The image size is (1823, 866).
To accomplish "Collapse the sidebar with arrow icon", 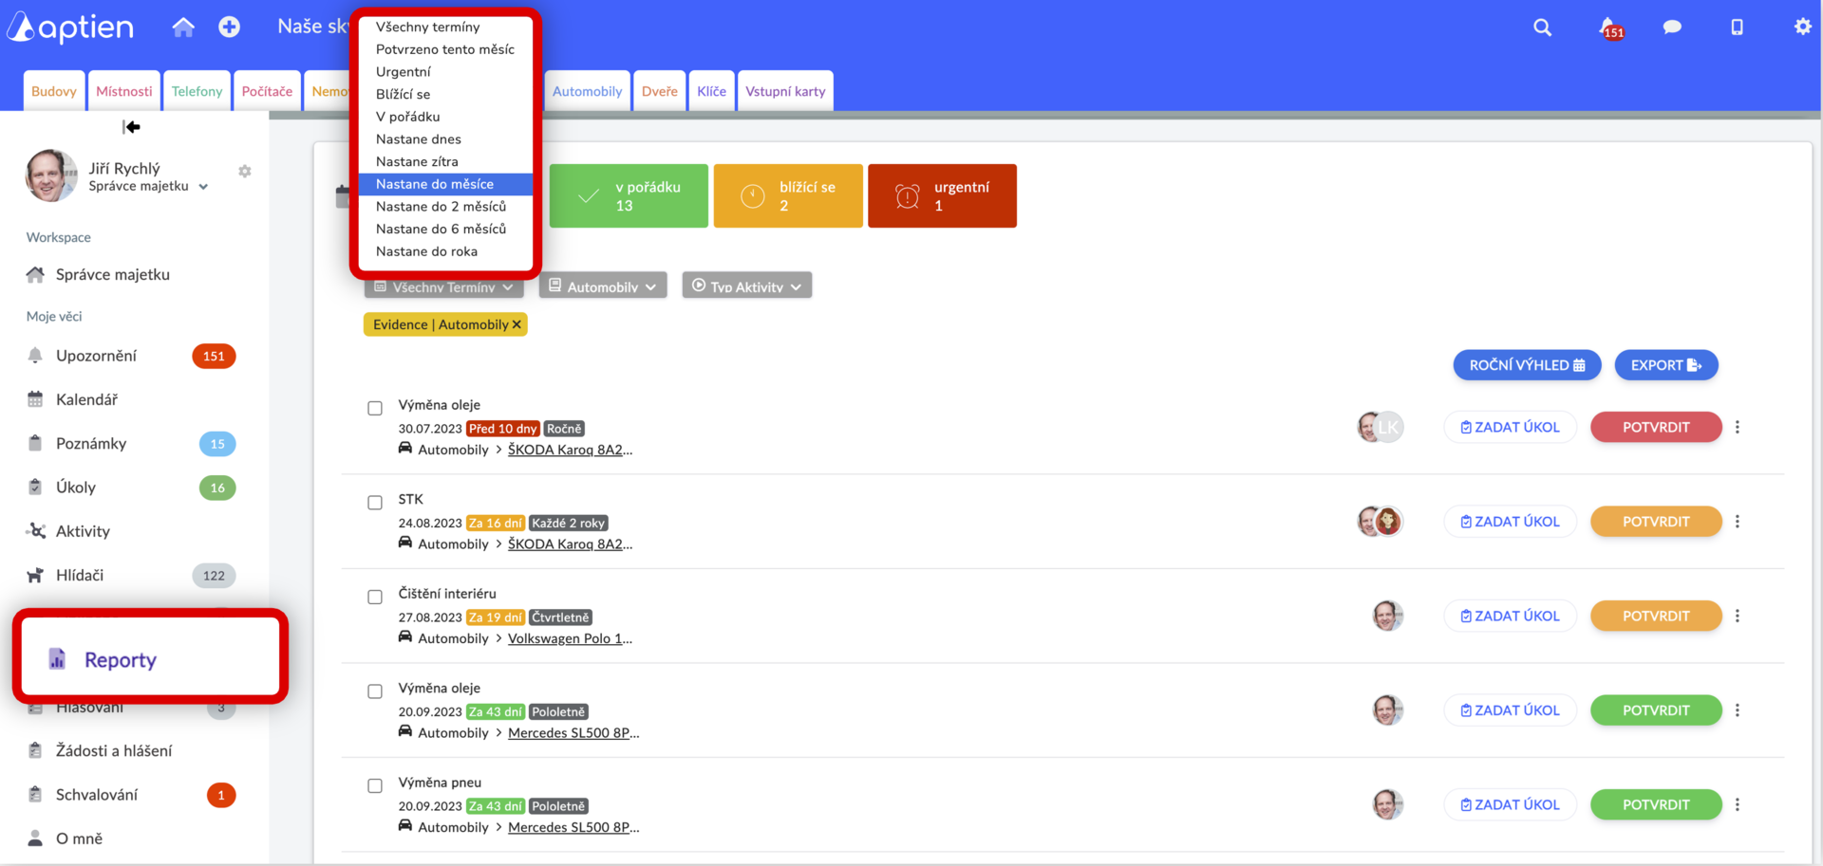I will 131,127.
